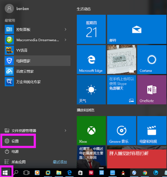The width and height of the screenshot is (167, 177).
Task: Launch the OneNote tile
Action: 152,90
